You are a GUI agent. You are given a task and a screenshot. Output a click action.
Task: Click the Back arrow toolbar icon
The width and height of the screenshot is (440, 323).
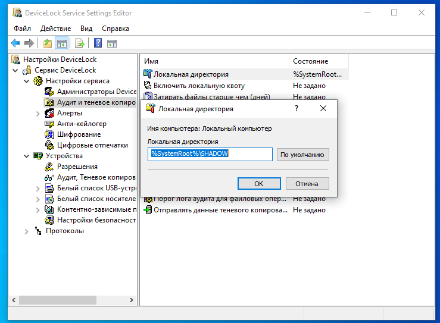(x=15, y=43)
